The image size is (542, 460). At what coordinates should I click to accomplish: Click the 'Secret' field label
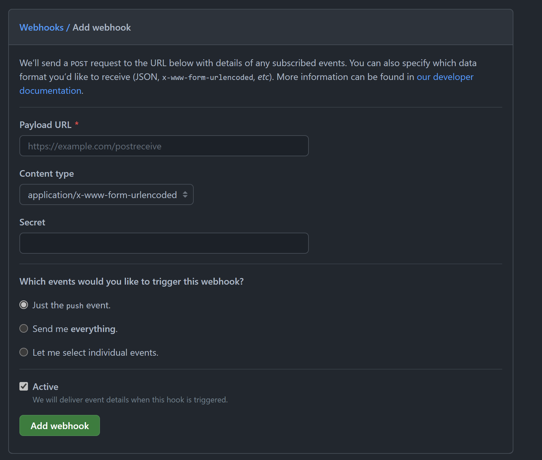[x=32, y=222]
